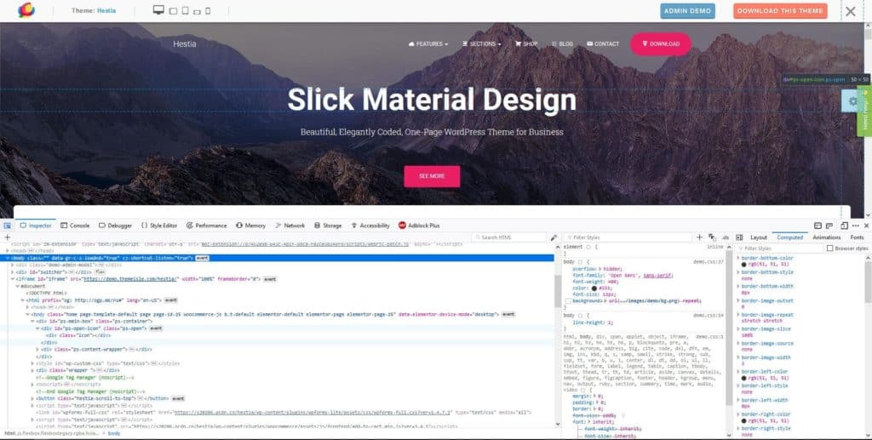Expand the border-right-color computed property
Image resolution: width=872 pixels, height=440 pixels.
738,414
